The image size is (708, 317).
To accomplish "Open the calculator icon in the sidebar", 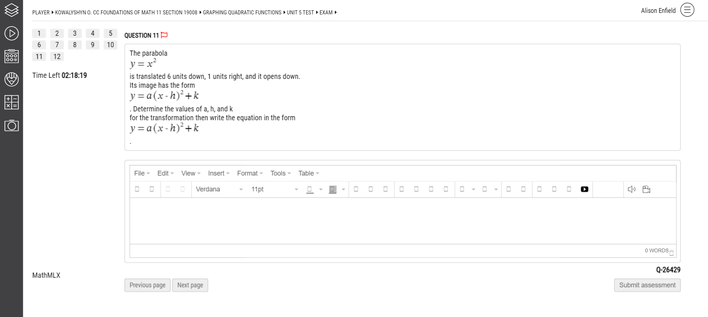I will [x=11, y=102].
